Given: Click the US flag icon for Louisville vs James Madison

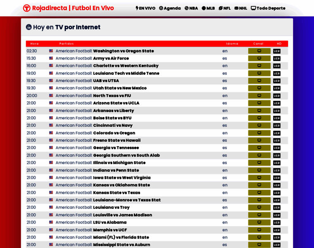Looking at the screenshot, I should coord(51,215).
